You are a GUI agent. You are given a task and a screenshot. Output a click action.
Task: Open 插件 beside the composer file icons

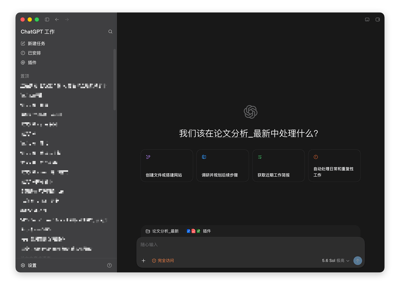pos(199,231)
